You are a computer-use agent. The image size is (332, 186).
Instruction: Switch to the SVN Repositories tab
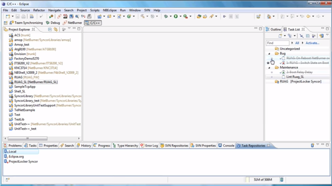(x=174, y=146)
